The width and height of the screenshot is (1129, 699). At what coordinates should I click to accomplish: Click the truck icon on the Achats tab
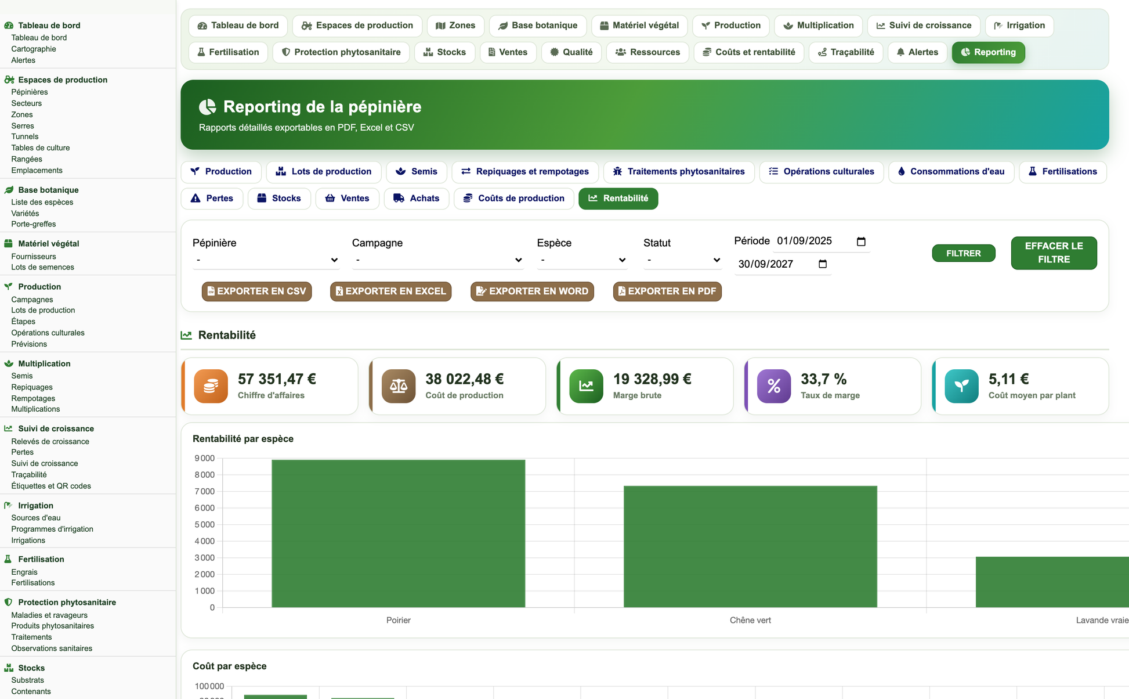point(399,198)
